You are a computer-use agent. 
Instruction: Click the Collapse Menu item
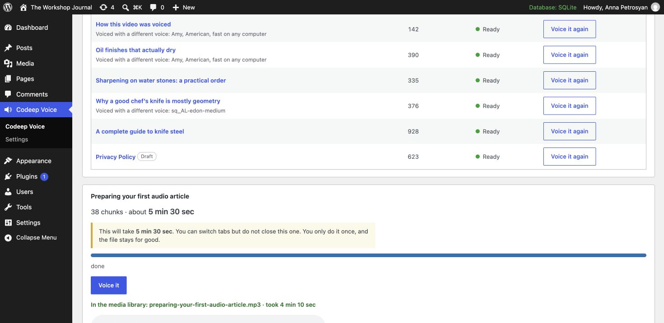click(36, 238)
